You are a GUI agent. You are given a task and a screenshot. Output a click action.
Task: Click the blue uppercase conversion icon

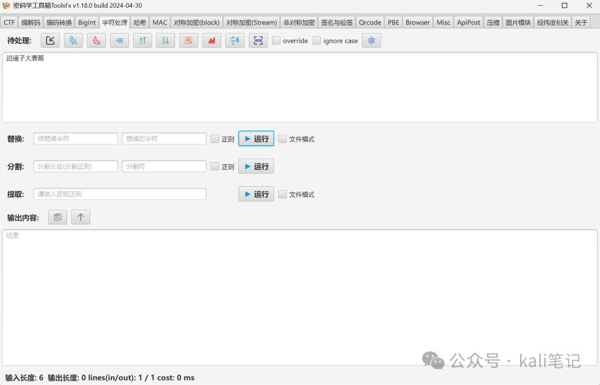click(x=73, y=40)
